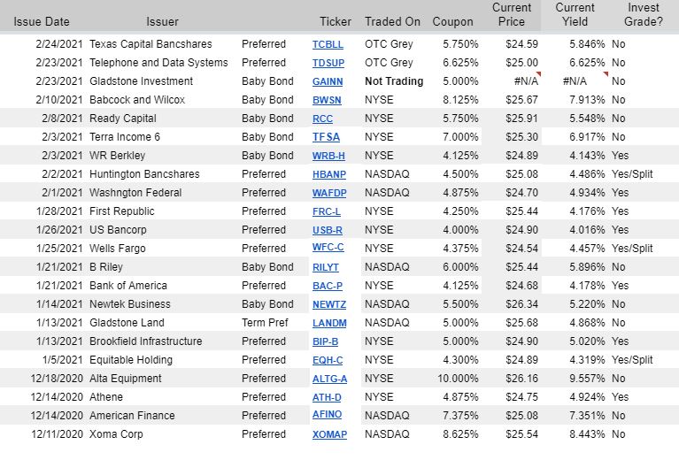Image resolution: width=679 pixels, height=460 pixels.
Task: Click the GAINN ticker link
Action: click(328, 81)
